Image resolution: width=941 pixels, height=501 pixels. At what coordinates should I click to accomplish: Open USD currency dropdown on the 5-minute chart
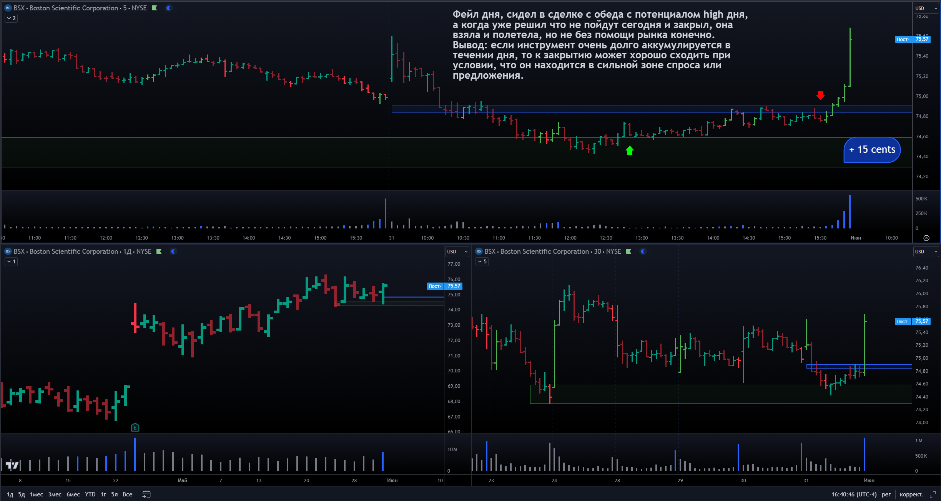[926, 8]
